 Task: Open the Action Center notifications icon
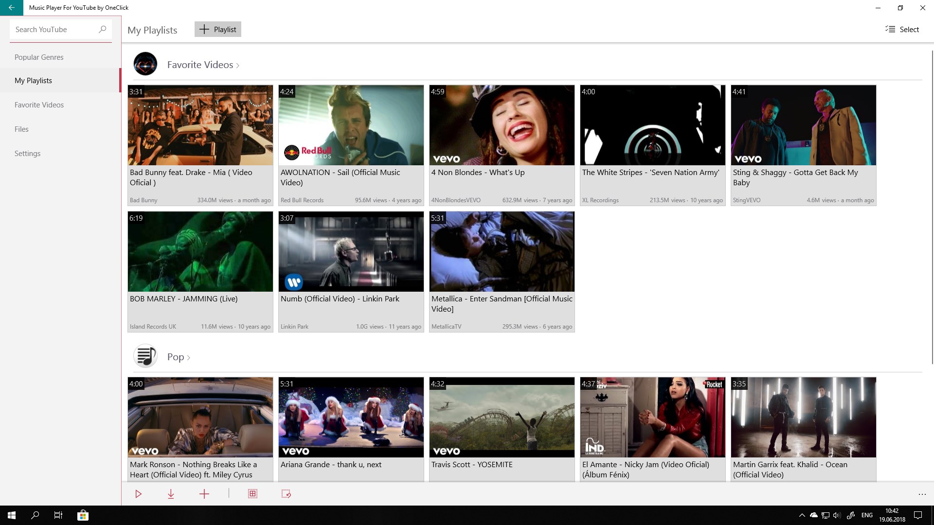point(918,515)
